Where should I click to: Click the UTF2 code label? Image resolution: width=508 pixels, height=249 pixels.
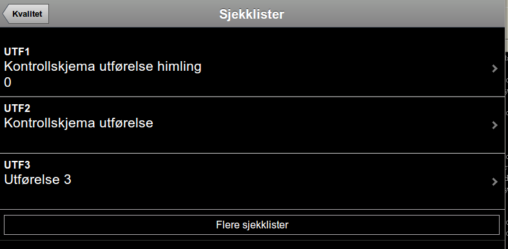(x=17, y=108)
